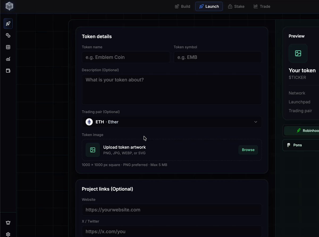Image resolution: width=319 pixels, height=237 pixels.
Task: Open the coins section in the sidebar
Action: coord(8,35)
